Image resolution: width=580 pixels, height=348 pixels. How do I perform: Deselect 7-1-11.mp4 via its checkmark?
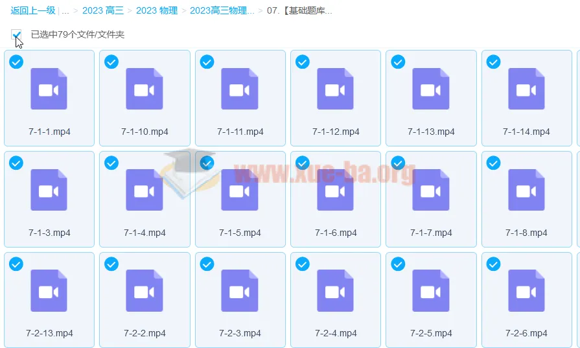[x=207, y=62]
